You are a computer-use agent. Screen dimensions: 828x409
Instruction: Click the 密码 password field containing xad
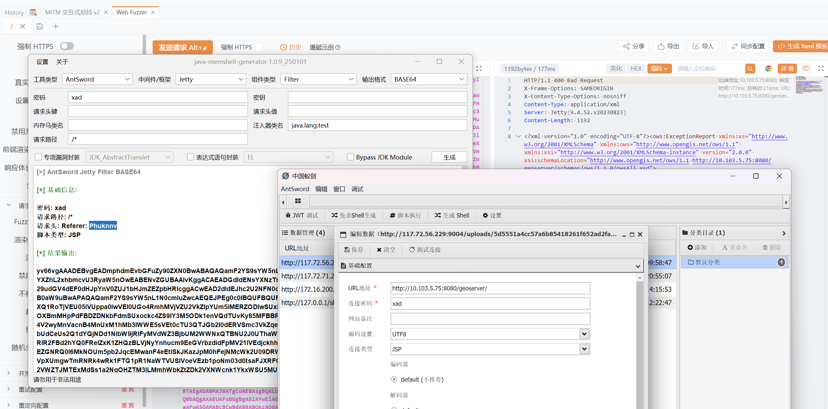point(158,97)
